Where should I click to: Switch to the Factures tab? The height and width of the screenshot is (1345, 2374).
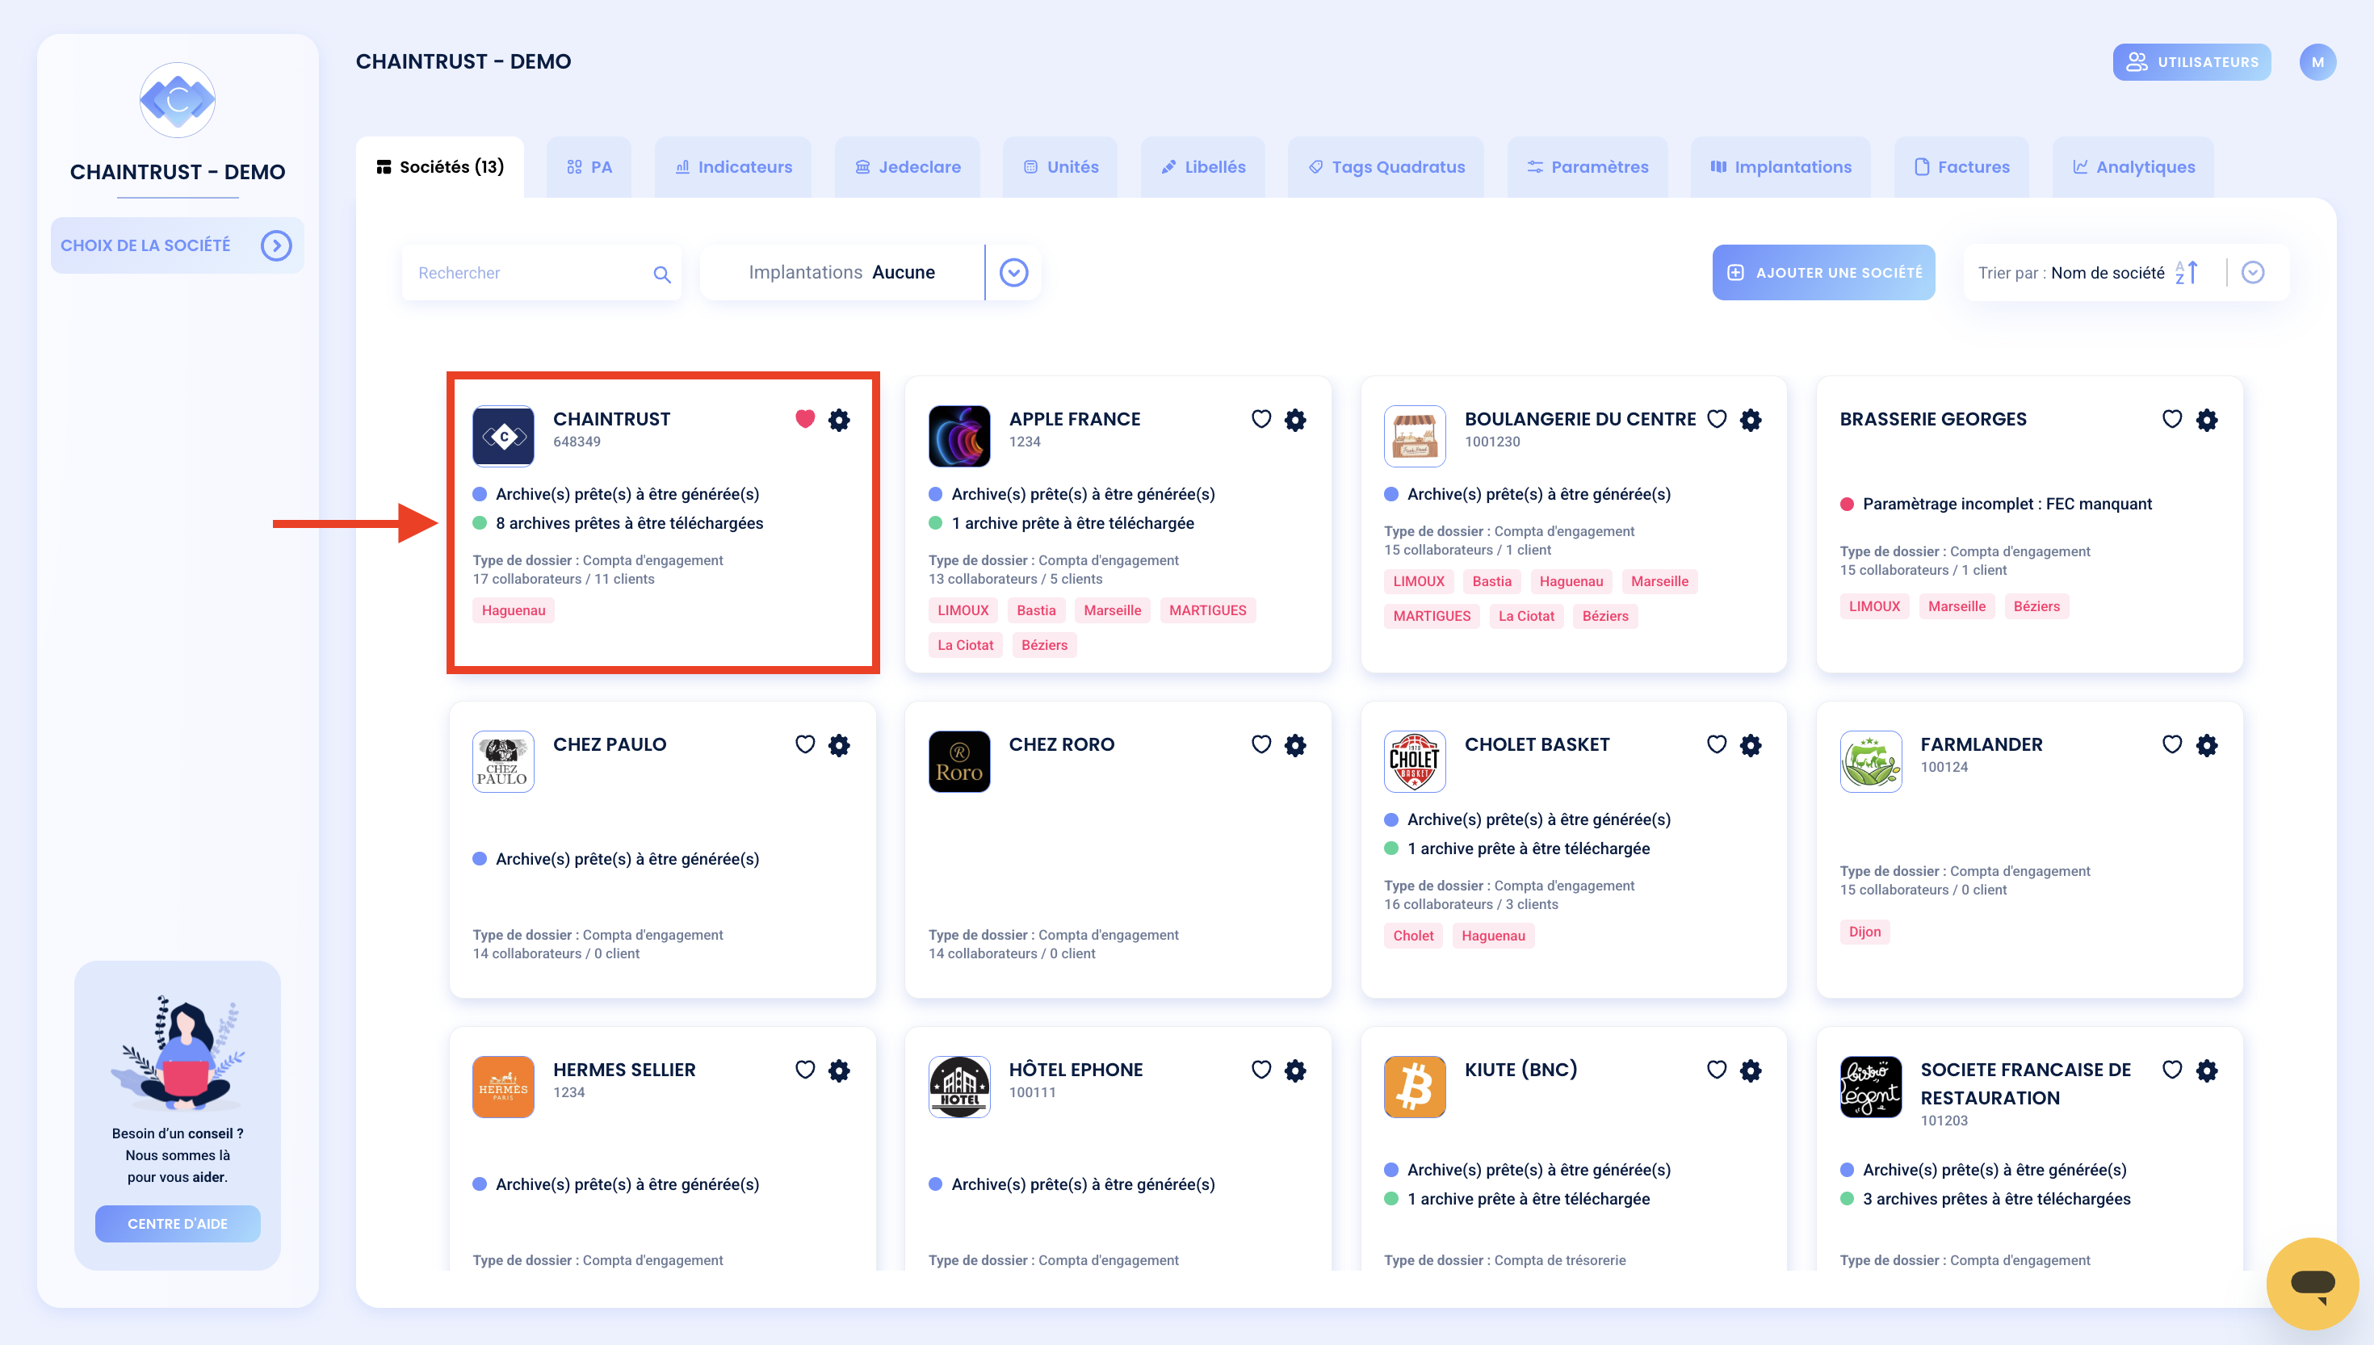1961,167
